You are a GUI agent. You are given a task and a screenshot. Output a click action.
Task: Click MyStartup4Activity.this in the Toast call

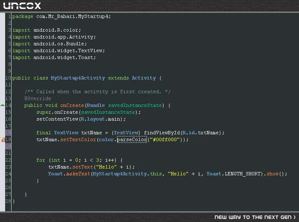pyautogui.click(x=127, y=174)
